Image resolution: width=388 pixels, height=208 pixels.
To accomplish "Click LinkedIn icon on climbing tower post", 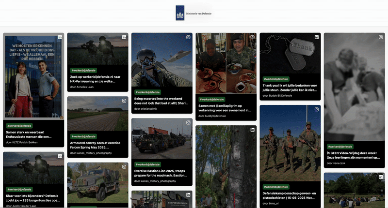I will click(x=252, y=130).
